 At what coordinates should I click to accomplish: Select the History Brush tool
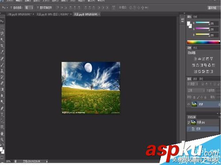[x=2, y=77]
